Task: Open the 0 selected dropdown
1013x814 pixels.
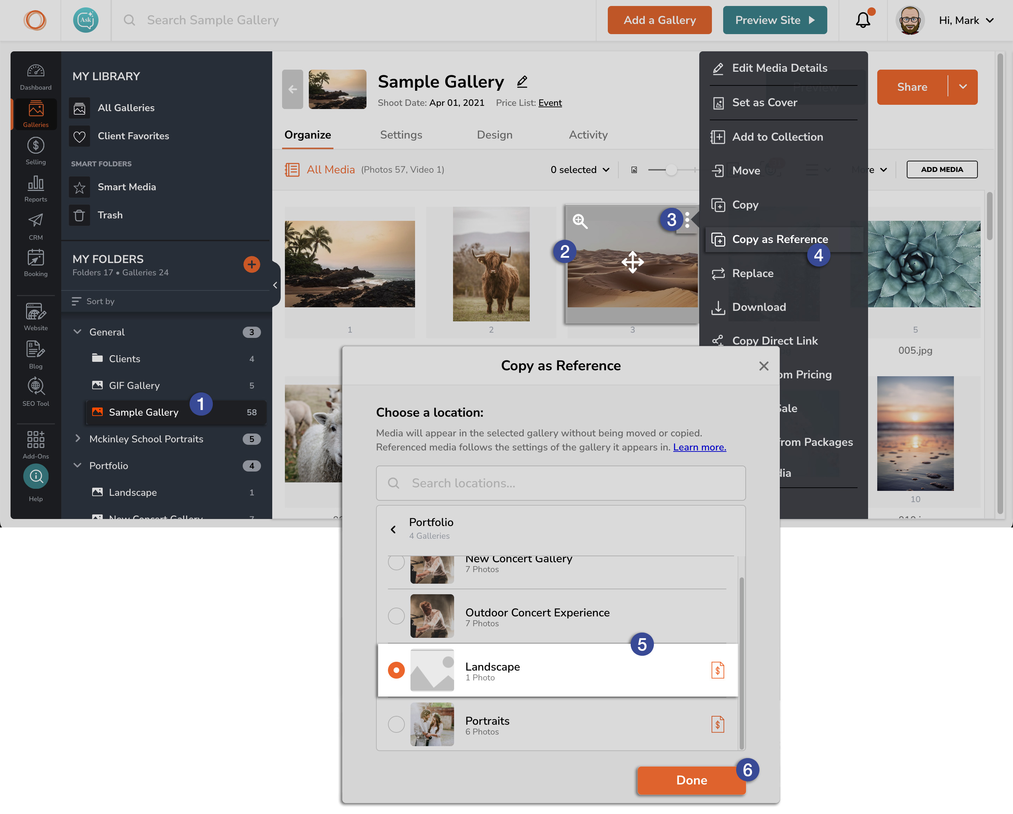Action: (x=580, y=169)
